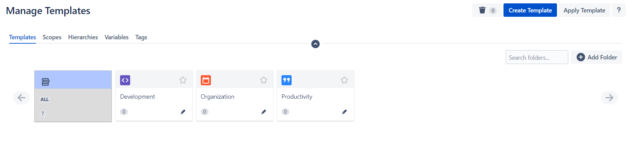The image size is (635, 144).
Task: Click the Organization folder calendar icon
Action: click(206, 80)
